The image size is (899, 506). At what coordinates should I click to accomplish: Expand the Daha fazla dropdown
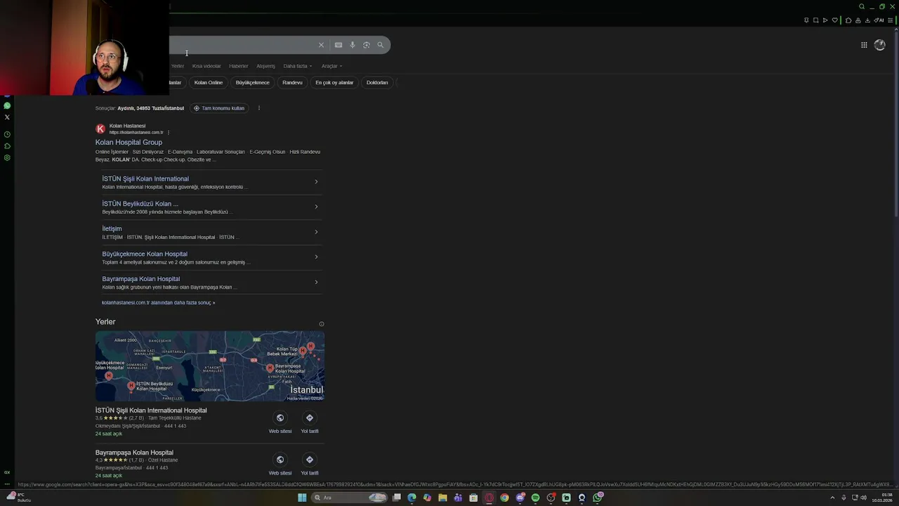298,66
